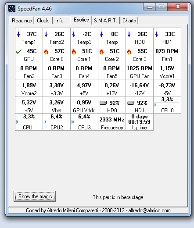Image resolution: width=194 pixels, height=228 pixels.
Task: Click the flame icon for Core 2
Action: pyautogui.click(x=101, y=51)
